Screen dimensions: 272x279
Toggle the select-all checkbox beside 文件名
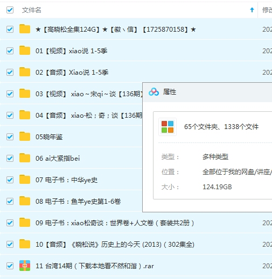(x=10, y=10)
